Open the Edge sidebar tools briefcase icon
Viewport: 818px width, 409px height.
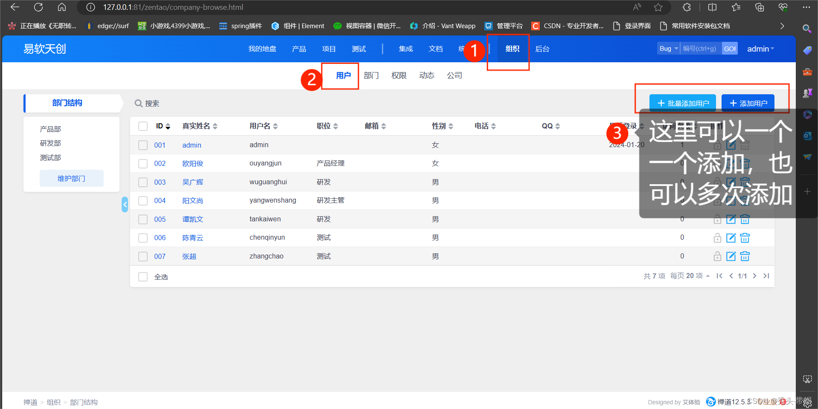pyautogui.click(x=807, y=72)
